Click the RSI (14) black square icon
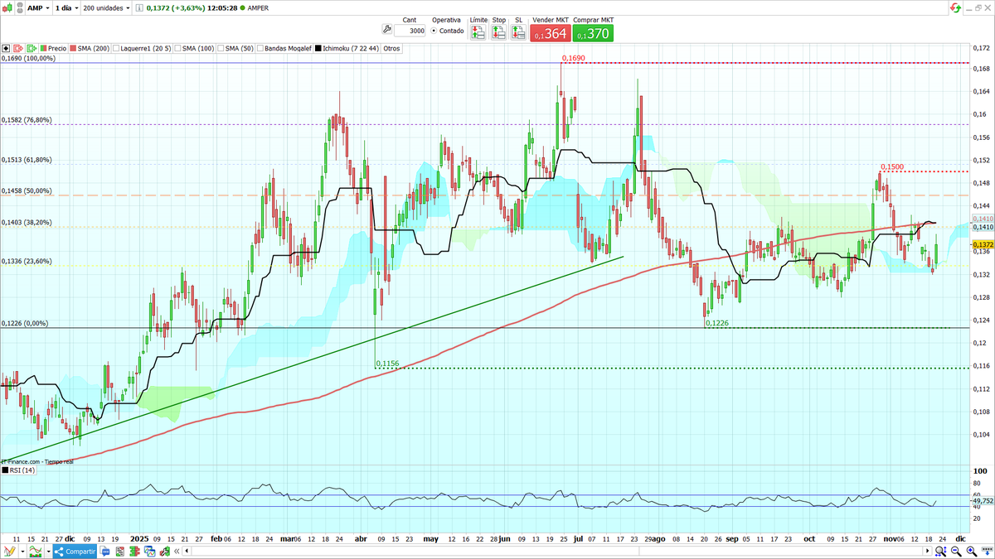The width and height of the screenshot is (995, 559). [3, 470]
